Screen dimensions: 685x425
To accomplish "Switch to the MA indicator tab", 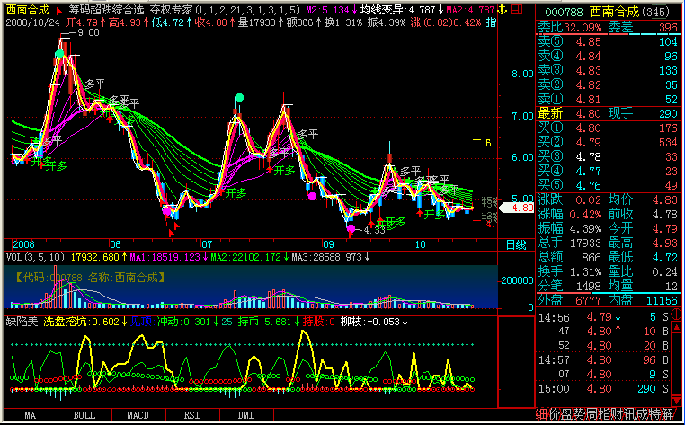I will (31, 415).
